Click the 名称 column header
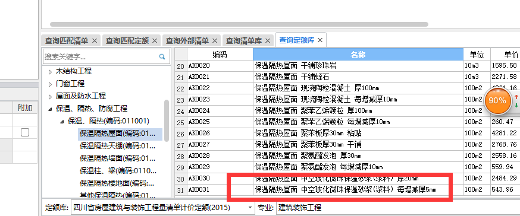 click(358, 54)
